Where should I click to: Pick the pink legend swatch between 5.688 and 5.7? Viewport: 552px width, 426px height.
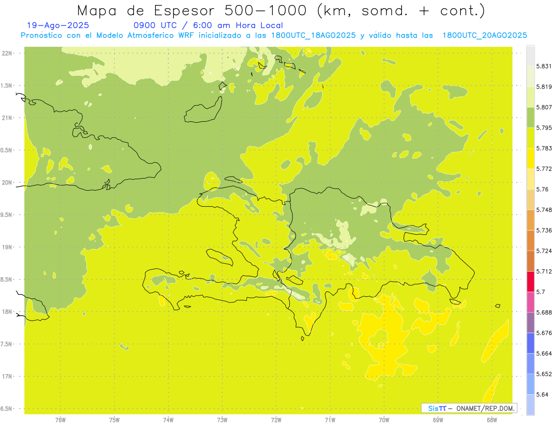coord(530,302)
